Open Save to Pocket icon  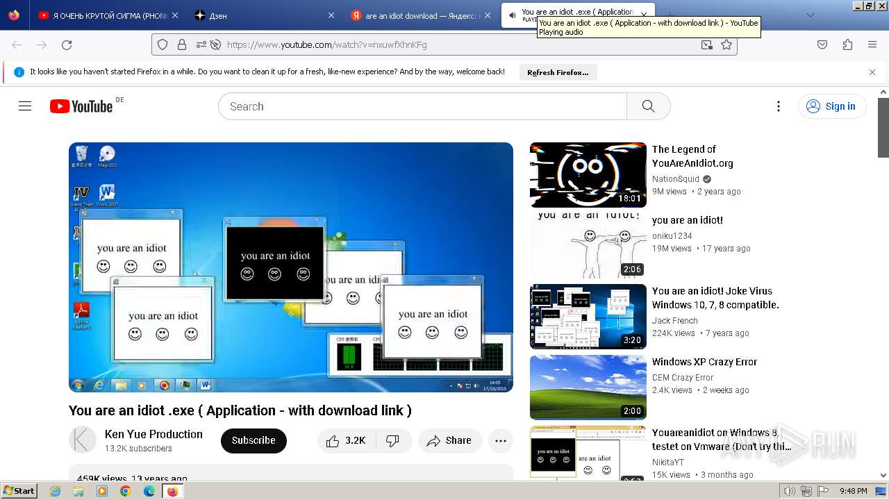coord(822,44)
